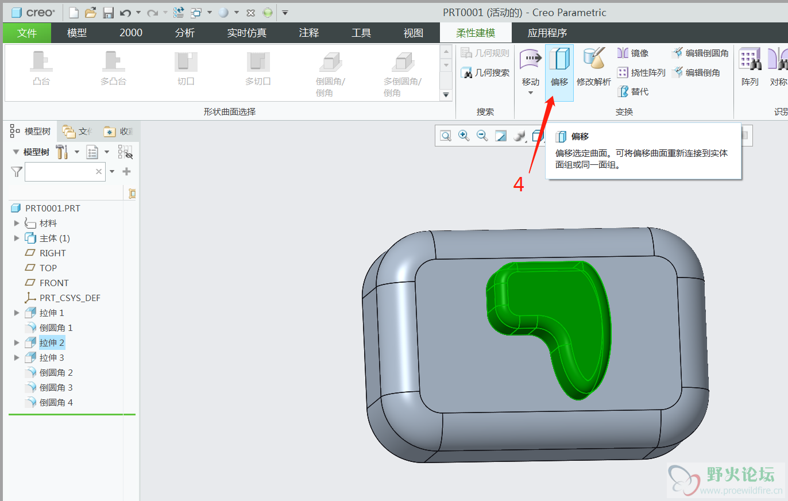Switch to the 模型 ribbon tab
The width and height of the screenshot is (788, 501).
click(x=77, y=33)
